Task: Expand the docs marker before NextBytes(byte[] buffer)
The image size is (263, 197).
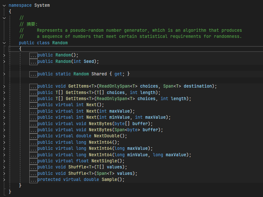Action: point(33,123)
